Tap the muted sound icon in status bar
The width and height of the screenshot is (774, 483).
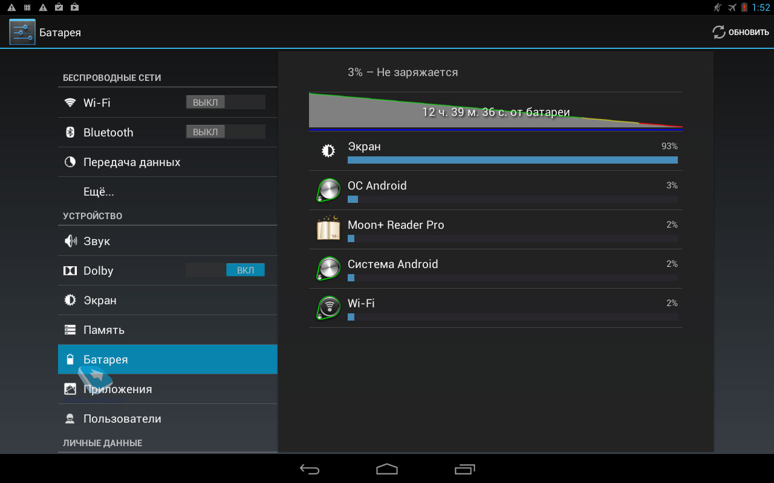(x=718, y=7)
